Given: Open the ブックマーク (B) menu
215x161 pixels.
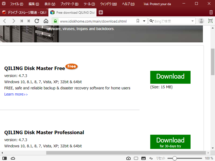Looking at the screenshot, I should pos(69,4).
